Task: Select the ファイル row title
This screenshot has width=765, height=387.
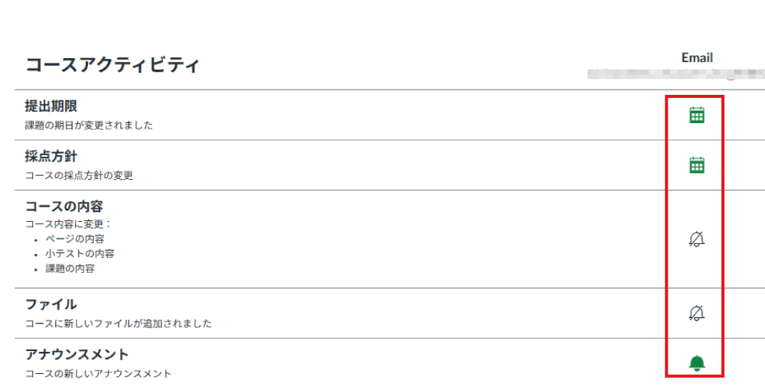Action: coord(51,304)
